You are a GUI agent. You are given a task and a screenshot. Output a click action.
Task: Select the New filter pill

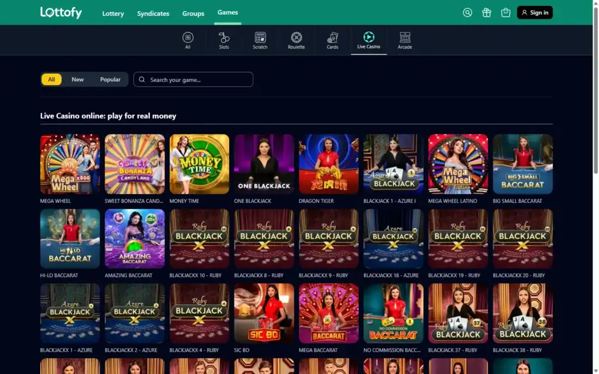pos(78,79)
